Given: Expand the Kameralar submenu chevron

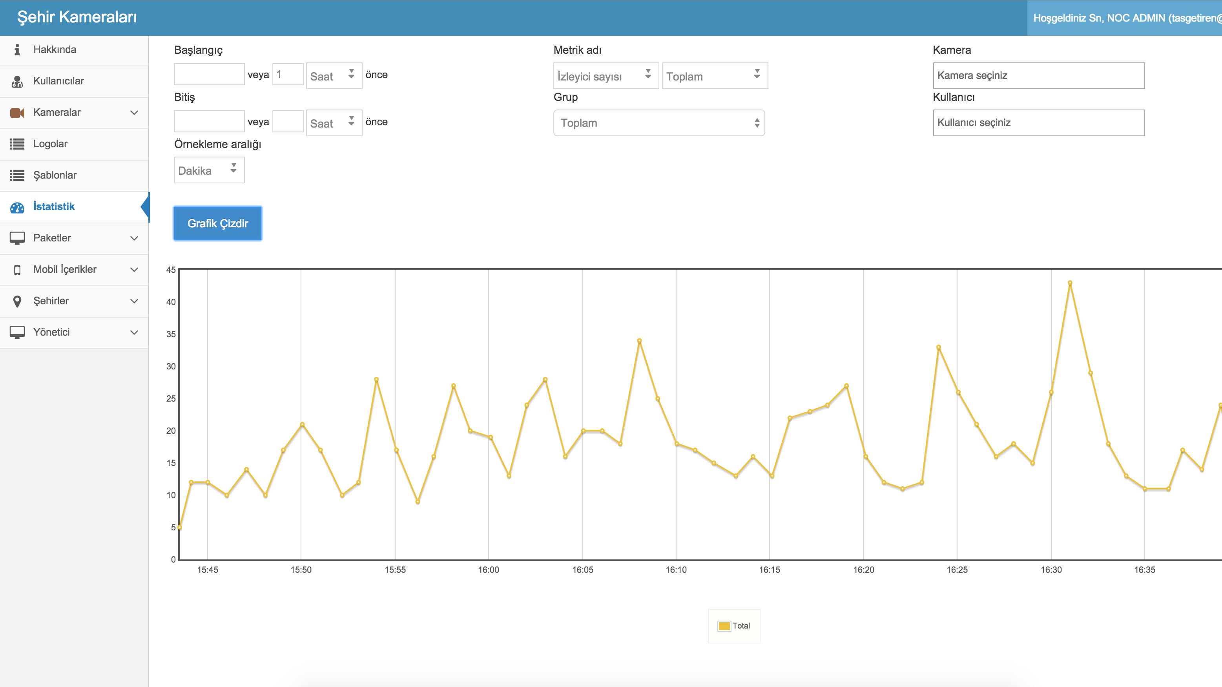Looking at the screenshot, I should (x=134, y=113).
